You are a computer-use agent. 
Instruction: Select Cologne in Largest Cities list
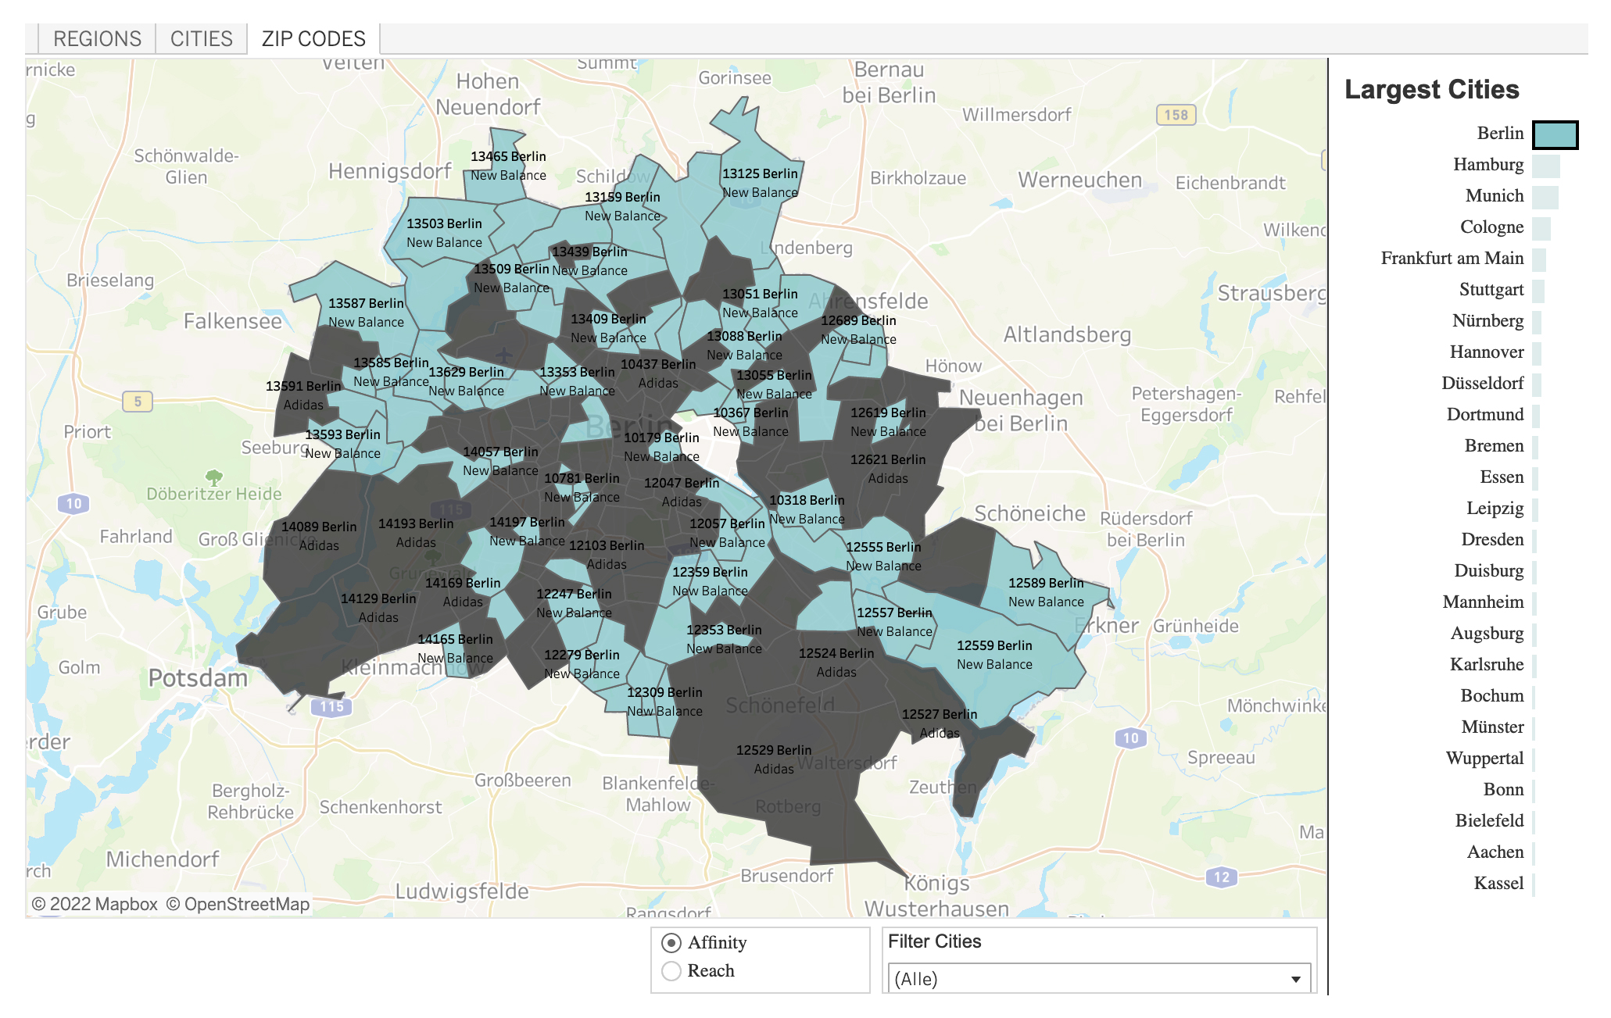[x=1491, y=227]
